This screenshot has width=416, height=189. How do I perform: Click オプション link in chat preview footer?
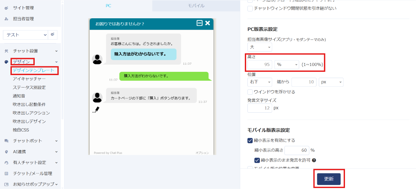202,153
